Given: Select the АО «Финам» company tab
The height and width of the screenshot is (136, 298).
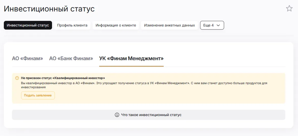Looking at the screenshot, I should point(28,58).
